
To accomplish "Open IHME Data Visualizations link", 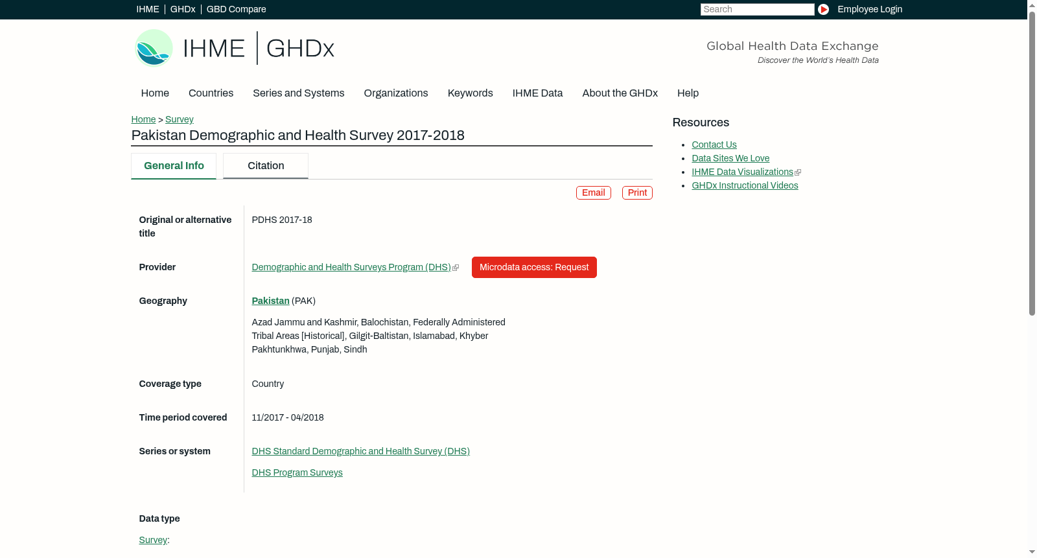I will click(x=742, y=172).
